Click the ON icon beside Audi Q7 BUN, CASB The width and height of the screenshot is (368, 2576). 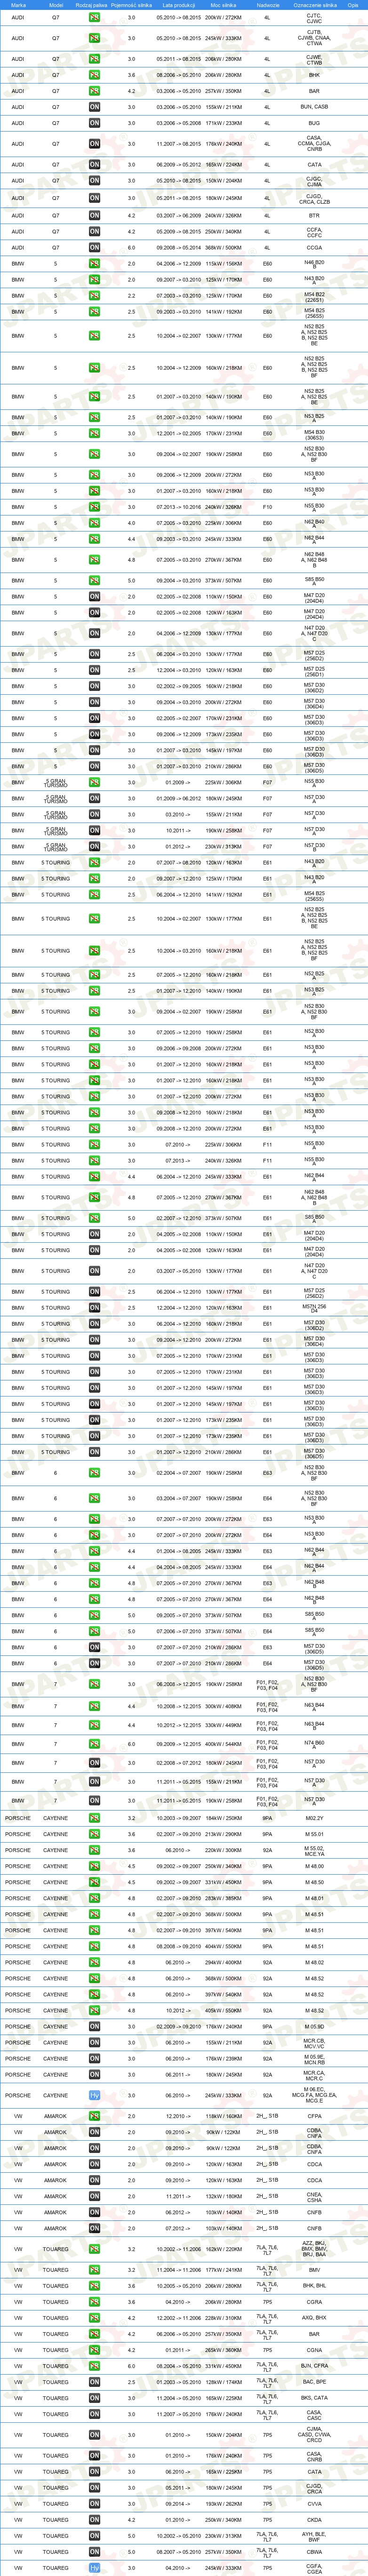point(95,107)
